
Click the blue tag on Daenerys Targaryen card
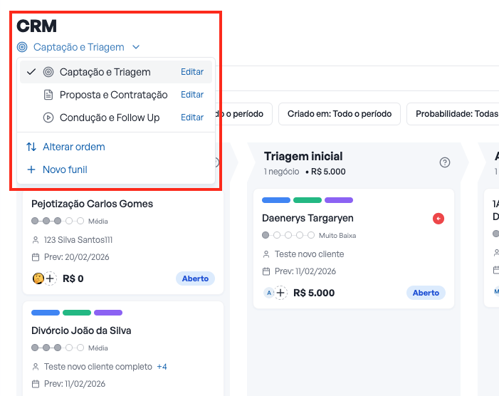pos(276,200)
